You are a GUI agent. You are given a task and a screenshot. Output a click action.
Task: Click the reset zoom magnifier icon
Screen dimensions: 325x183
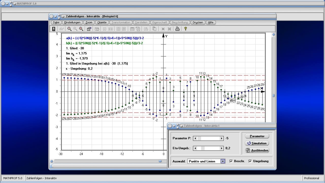pos(75,29)
